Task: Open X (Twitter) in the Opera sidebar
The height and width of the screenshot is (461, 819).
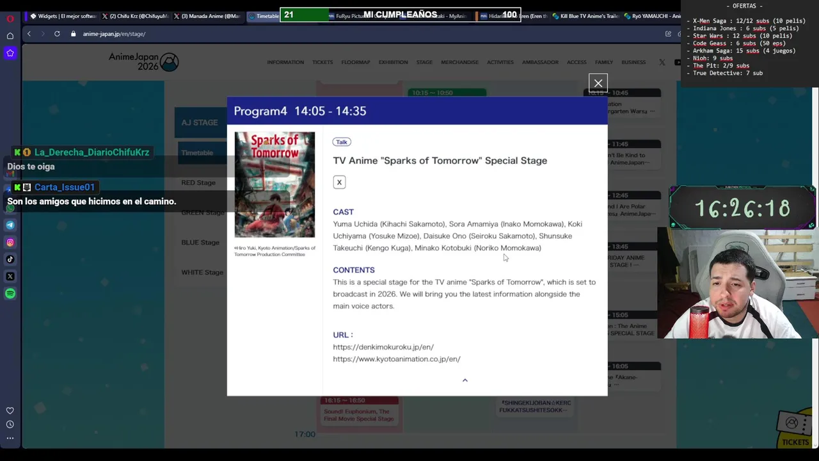Action: pyautogui.click(x=10, y=277)
